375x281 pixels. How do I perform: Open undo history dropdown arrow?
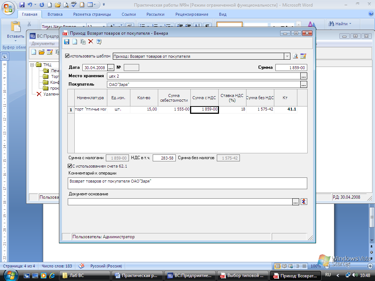[35, 4]
